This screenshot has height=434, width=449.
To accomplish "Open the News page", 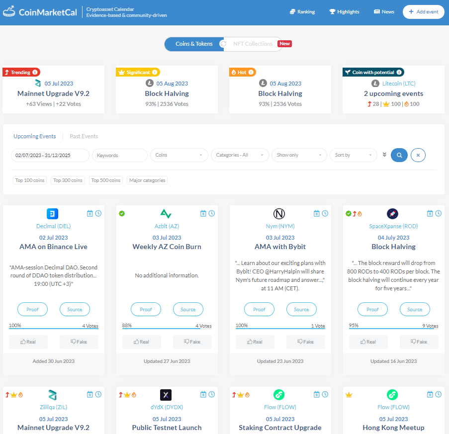I will 384,12.
